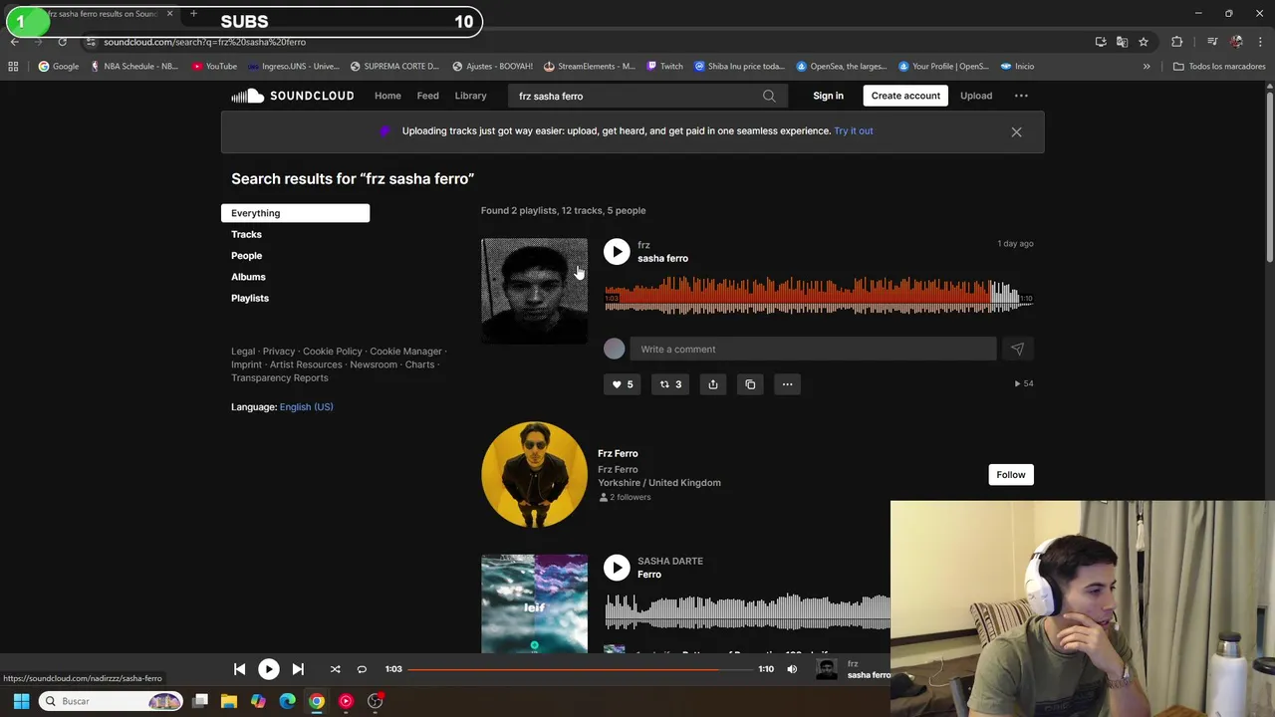Toggle shuffle in the player bar
The image size is (1275, 717).
coord(335,669)
